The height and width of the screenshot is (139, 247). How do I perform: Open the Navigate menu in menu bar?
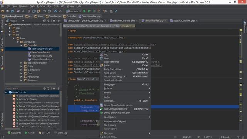[x=23, y=6]
